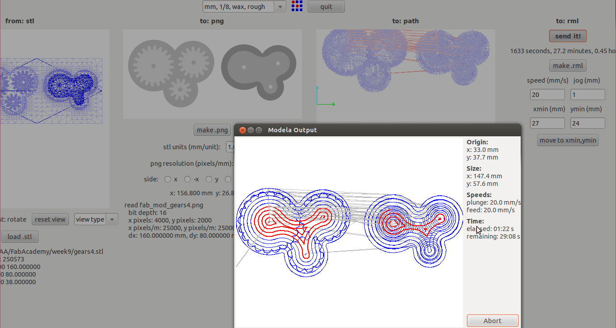The width and height of the screenshot is (616, 328).
Task: Click the 'plunge: 20.0 mm/s' text
Action: (x=493, y=202)
